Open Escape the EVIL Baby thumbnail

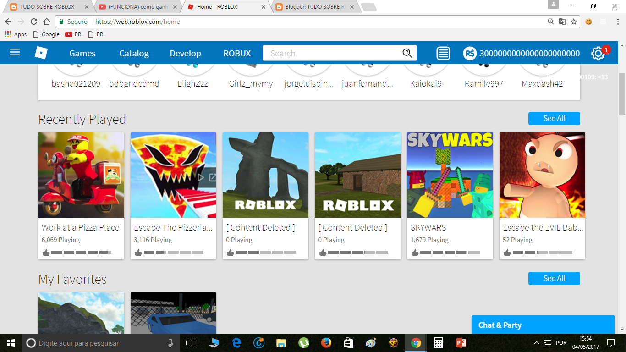(x=542, y=175)
